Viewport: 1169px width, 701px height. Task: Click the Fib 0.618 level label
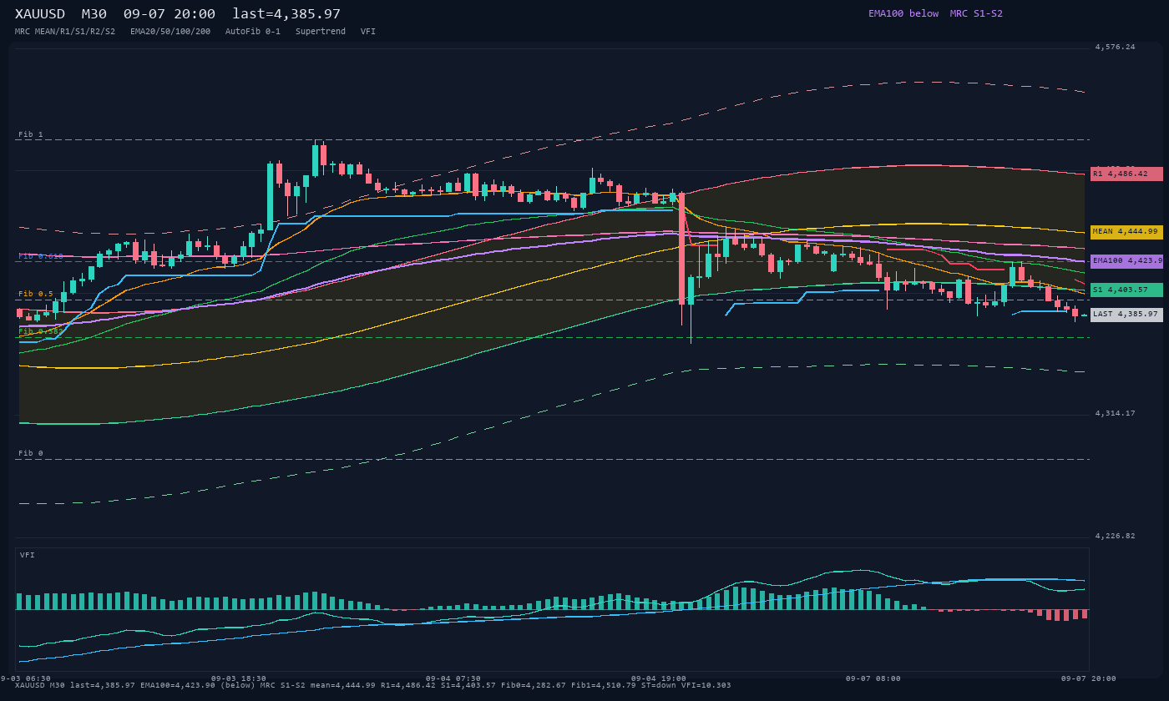point(41,256)
